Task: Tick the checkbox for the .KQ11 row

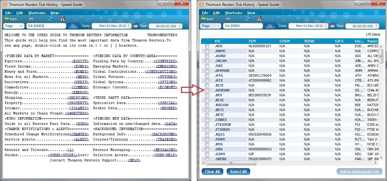Action: coord(207,134)
